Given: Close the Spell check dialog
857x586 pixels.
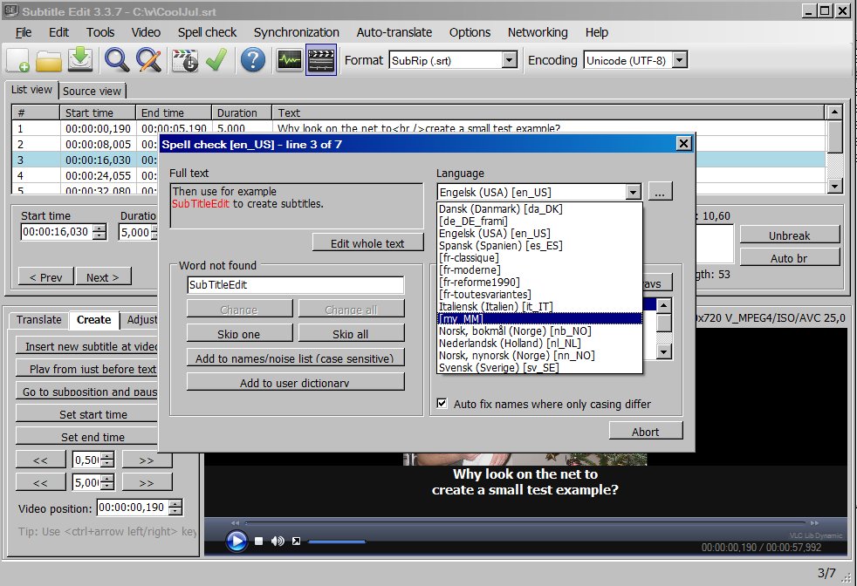Looking at the screenshot, I should coord(683,144).
